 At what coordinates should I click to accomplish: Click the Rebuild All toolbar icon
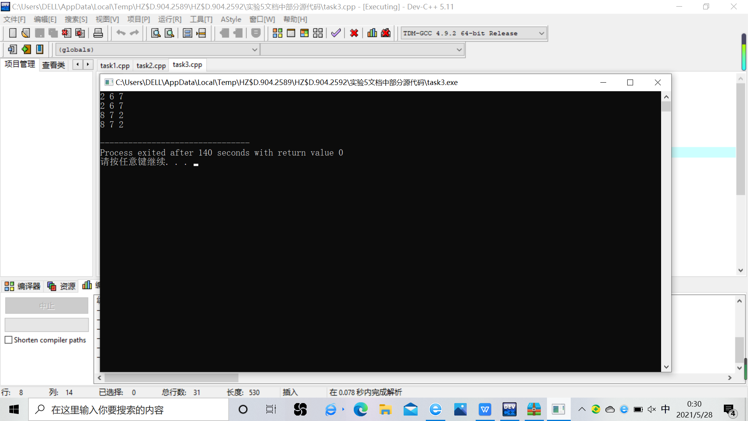pyautogui.click(x=318, y=33)
